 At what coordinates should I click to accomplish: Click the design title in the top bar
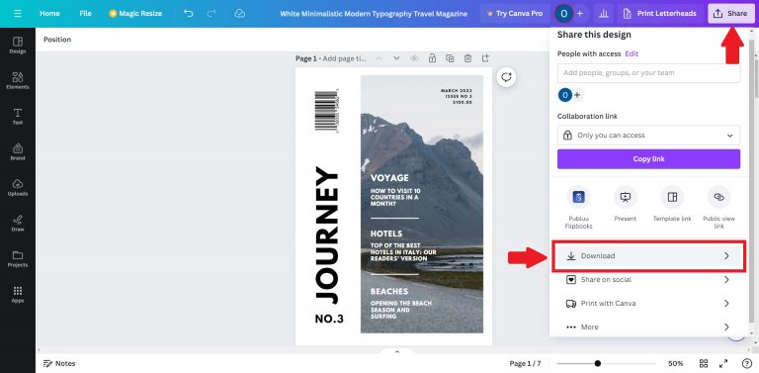pyautogui.click(x=374, y=14)
